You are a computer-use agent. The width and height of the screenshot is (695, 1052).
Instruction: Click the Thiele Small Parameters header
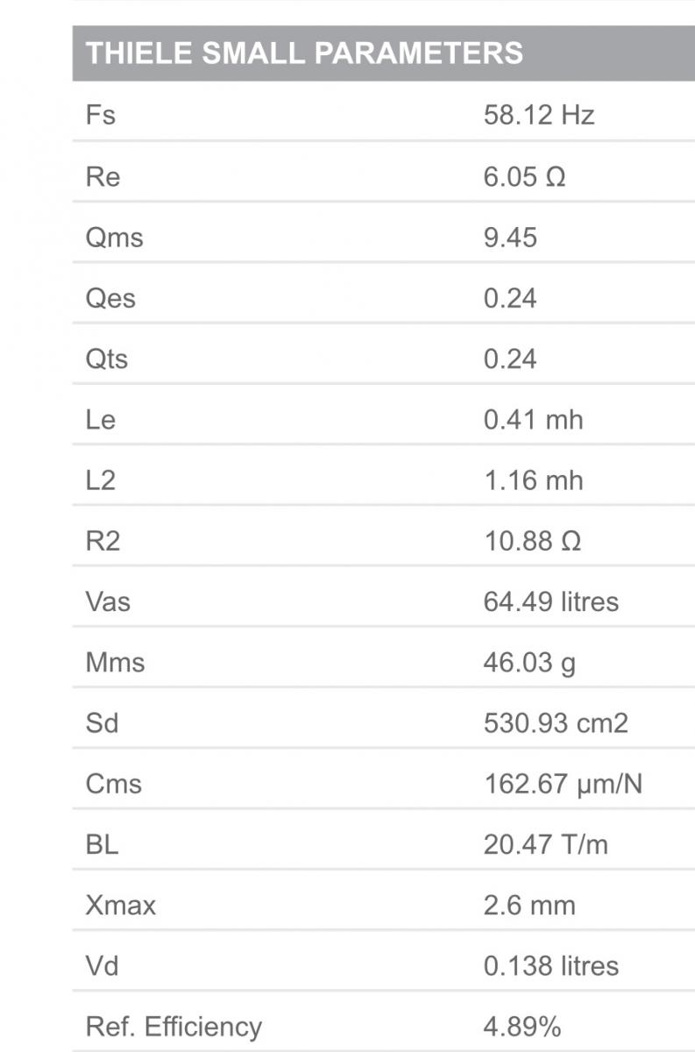304,53
